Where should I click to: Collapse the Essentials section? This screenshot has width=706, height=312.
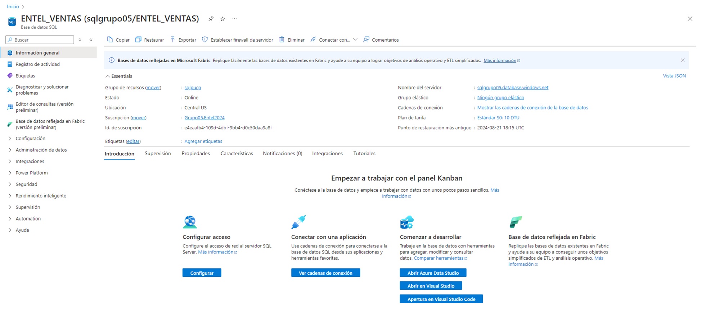pyautogui.click(x=108, y=76)
